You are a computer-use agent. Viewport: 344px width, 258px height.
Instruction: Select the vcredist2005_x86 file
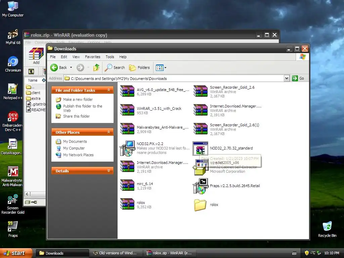pyautogui.click(x=225, y=167)
